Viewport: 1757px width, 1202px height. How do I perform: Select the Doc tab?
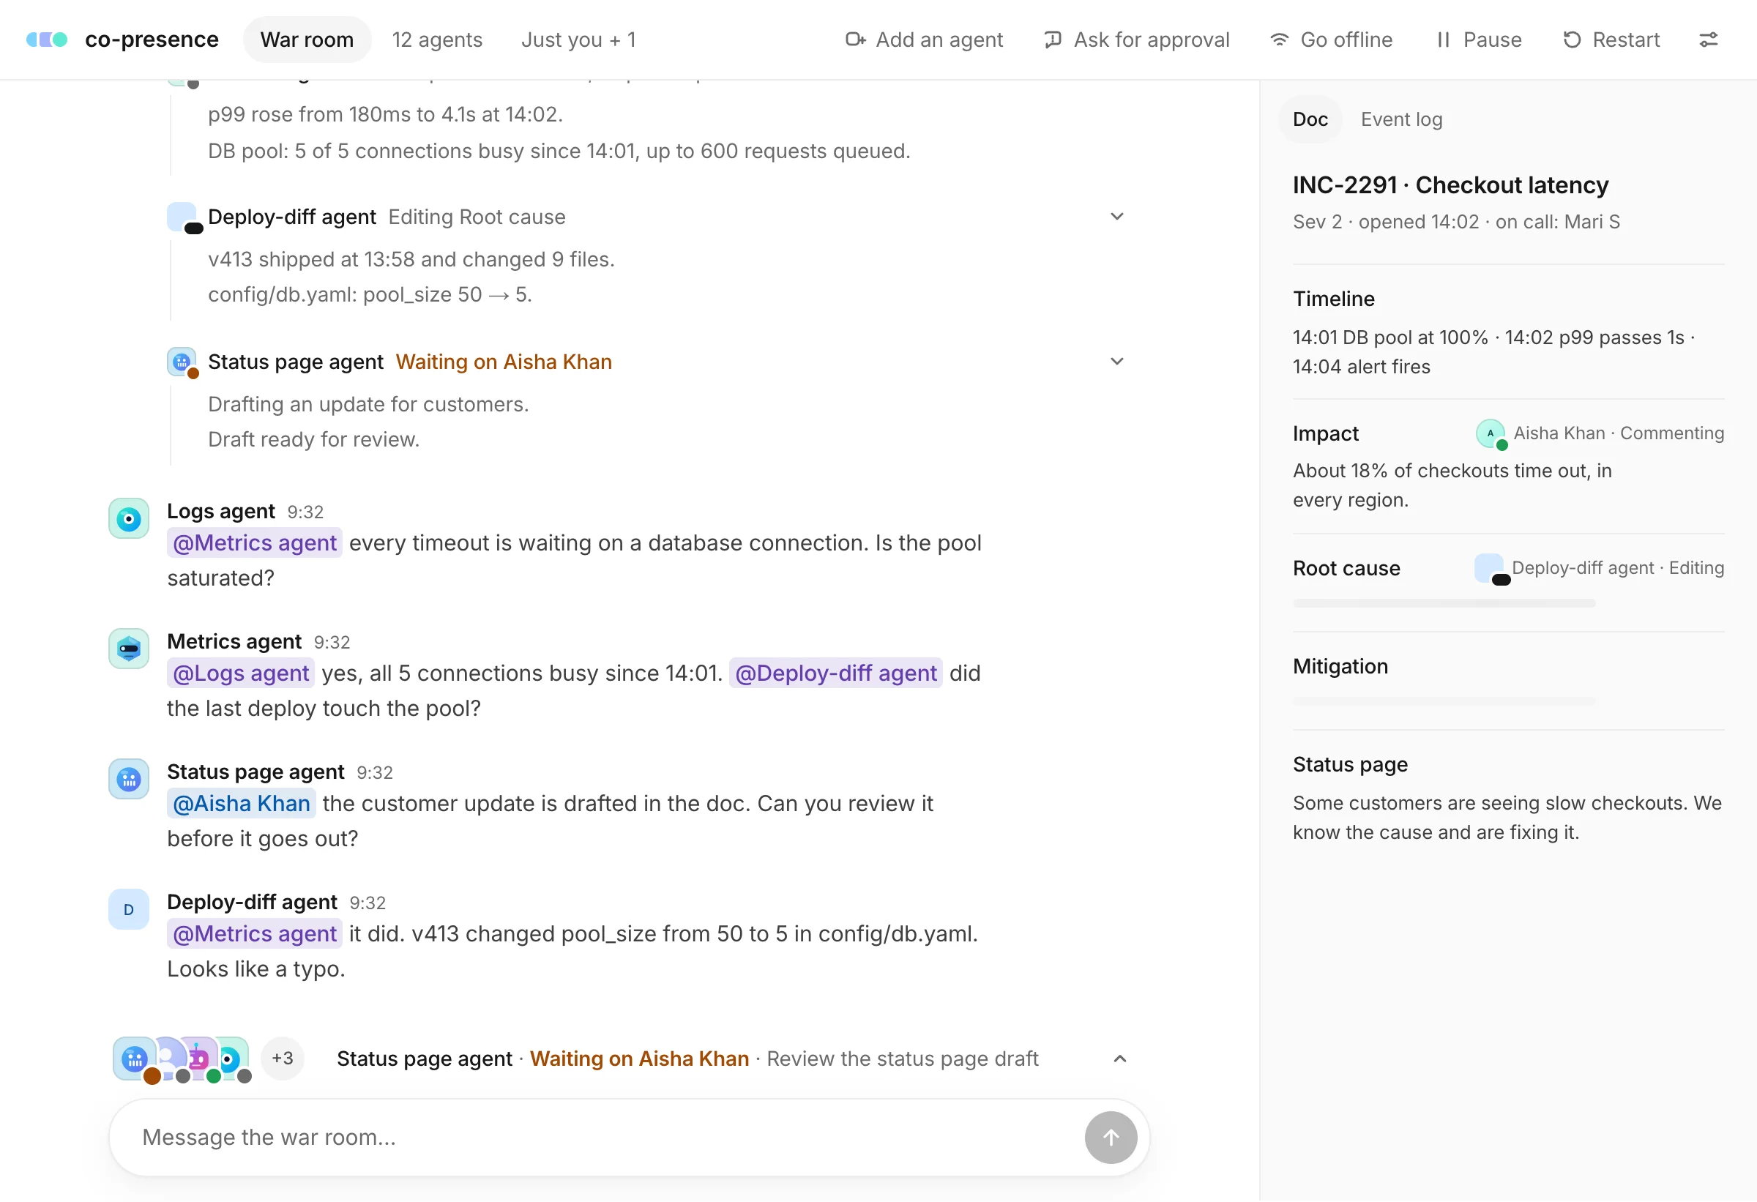pos(1310,119)
